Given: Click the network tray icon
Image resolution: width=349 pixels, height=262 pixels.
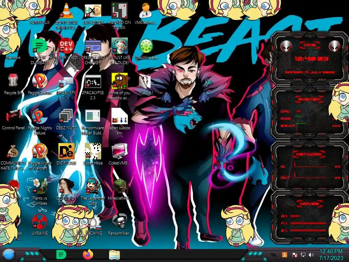Looking at the screenshot, I should [303, 254].
